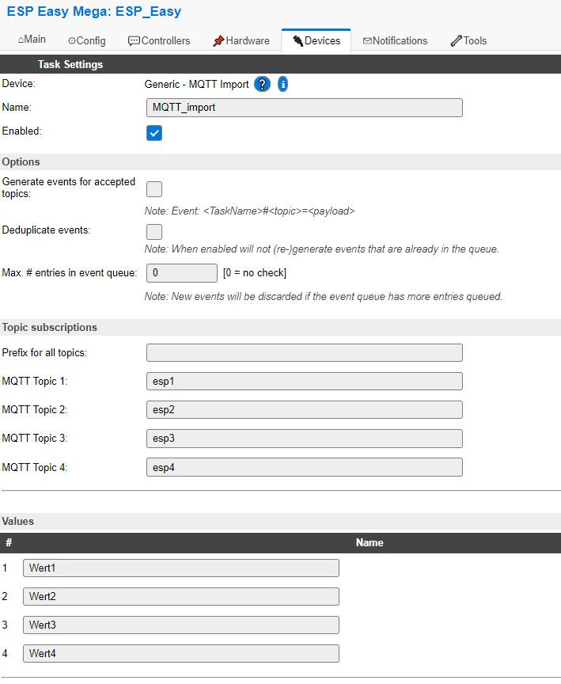Edit the MQTT Topic 3 field esp3
The width and height of the screenshot is (561, 684).
coord(305,438)
